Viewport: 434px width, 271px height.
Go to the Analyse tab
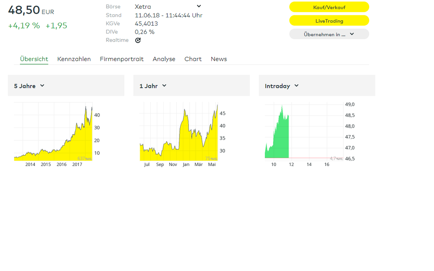click(x=164, y=59)
